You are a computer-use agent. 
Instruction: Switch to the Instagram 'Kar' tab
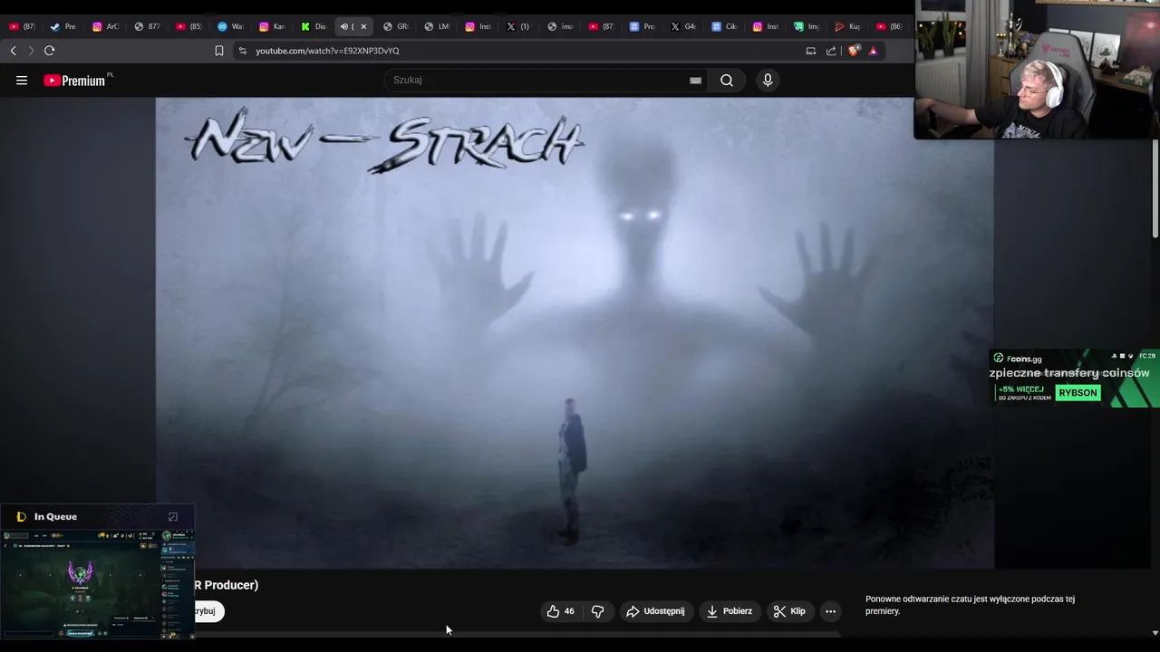coord(272,26)
